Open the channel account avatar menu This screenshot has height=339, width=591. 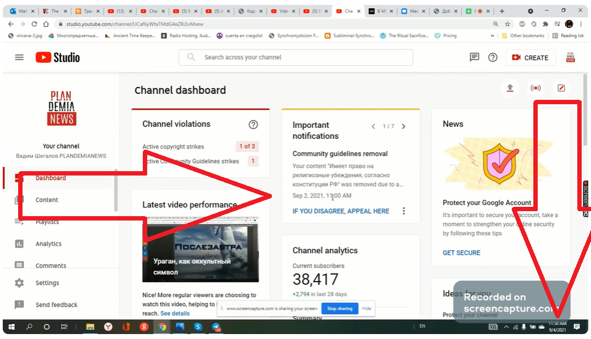click(x=570, y=57)
